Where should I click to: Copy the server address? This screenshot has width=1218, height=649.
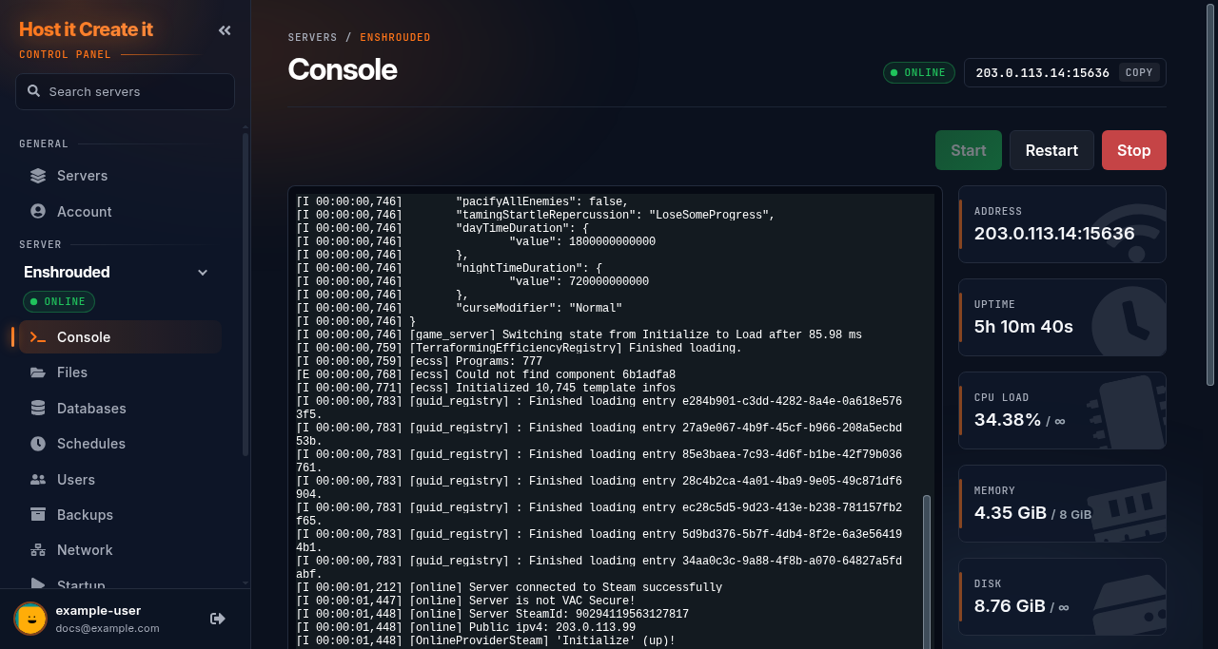point(1139,72)
